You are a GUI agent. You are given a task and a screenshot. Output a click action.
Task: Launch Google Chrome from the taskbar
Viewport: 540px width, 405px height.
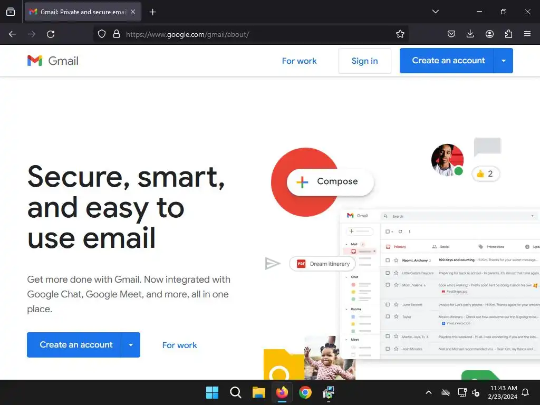click(x=305, y=392)
